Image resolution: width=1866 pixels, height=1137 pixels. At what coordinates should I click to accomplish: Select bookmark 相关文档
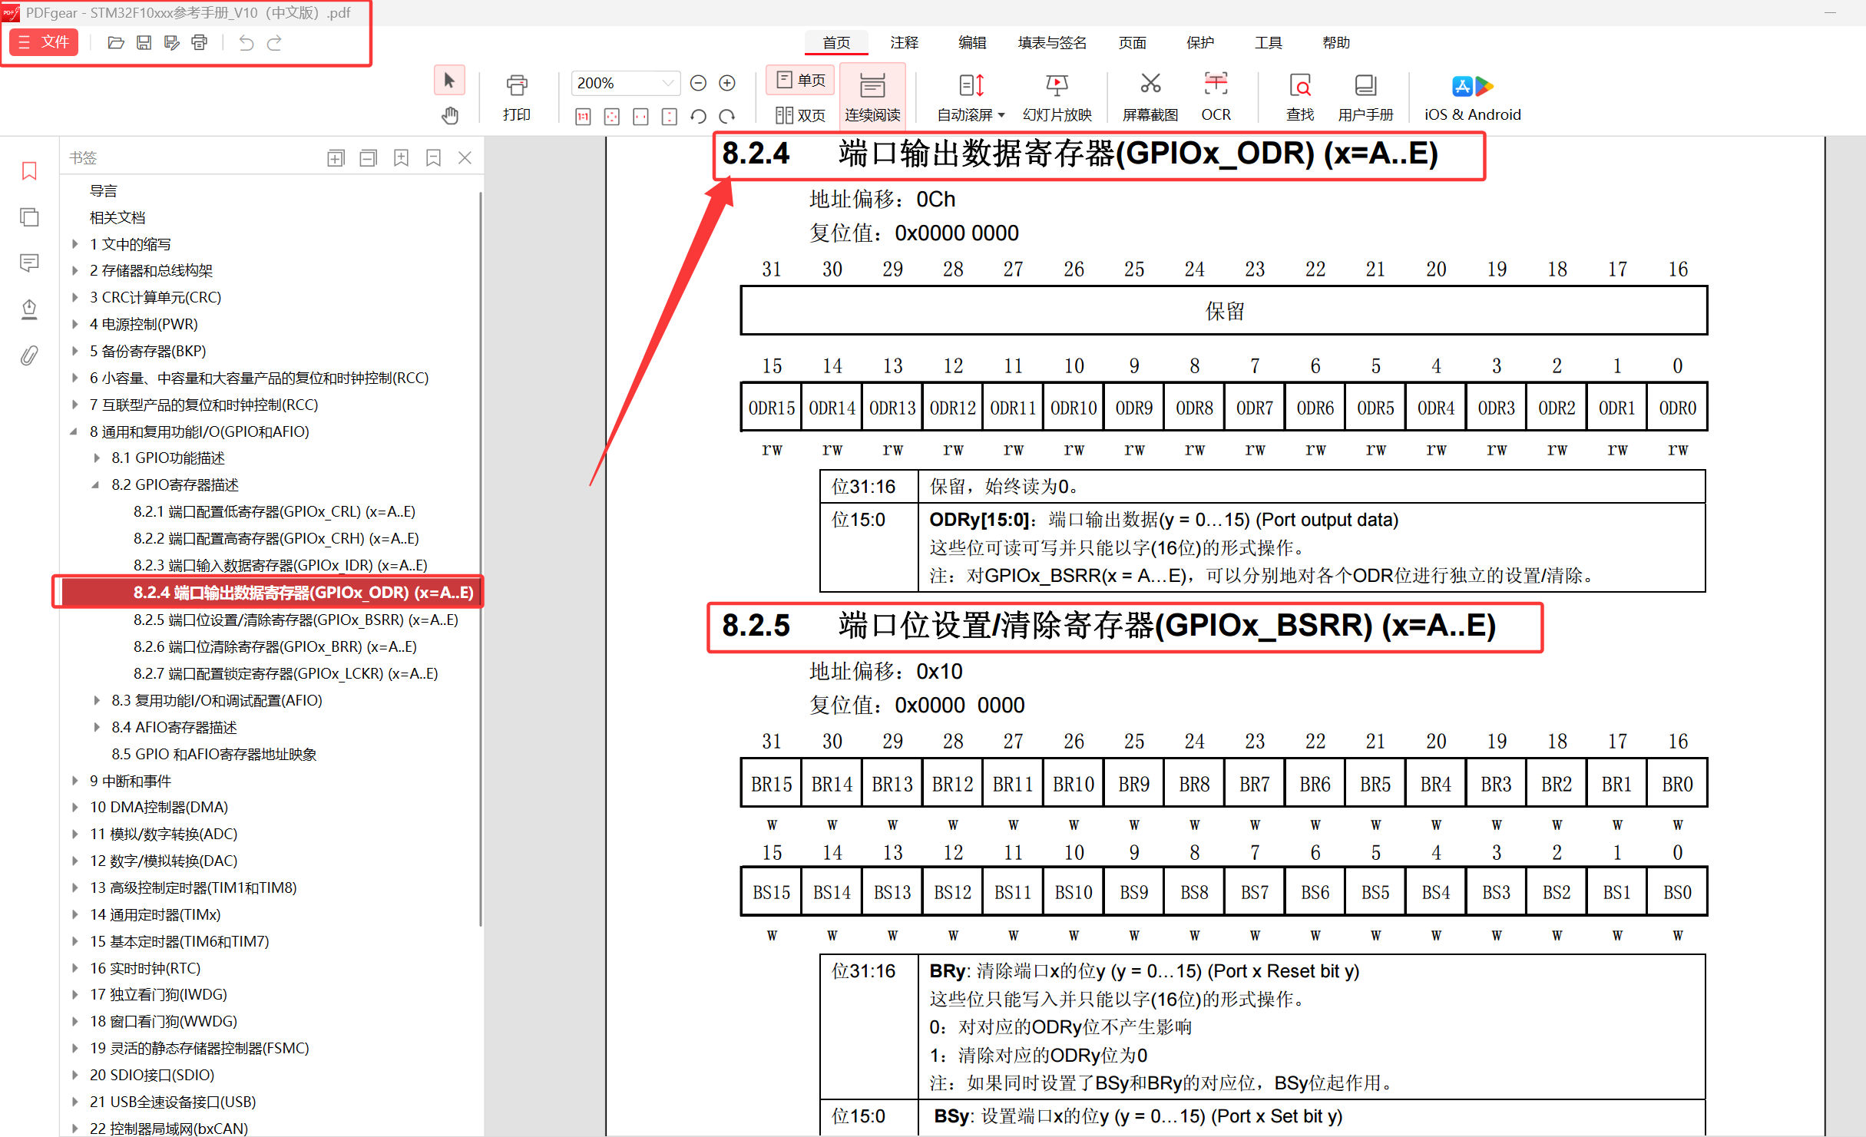(x=117, y=218)
